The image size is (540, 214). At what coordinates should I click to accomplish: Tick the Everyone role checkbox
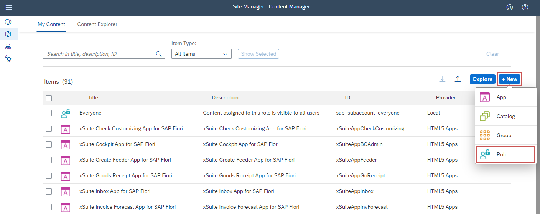(x=49, y=113)
